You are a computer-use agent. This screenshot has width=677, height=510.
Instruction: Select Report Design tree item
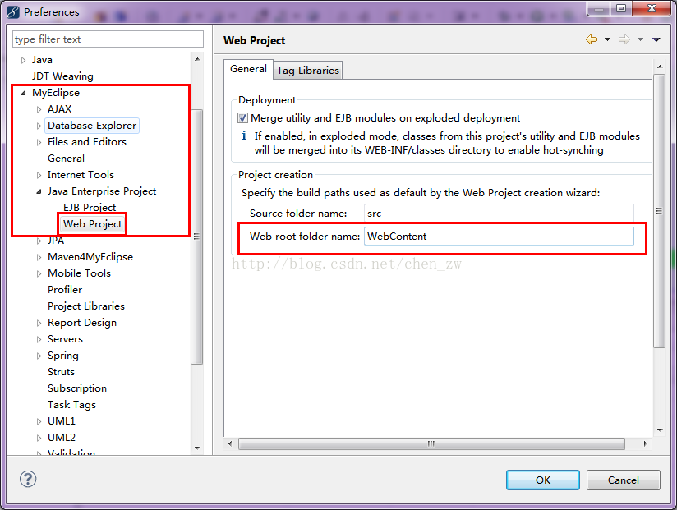point(82,323)
